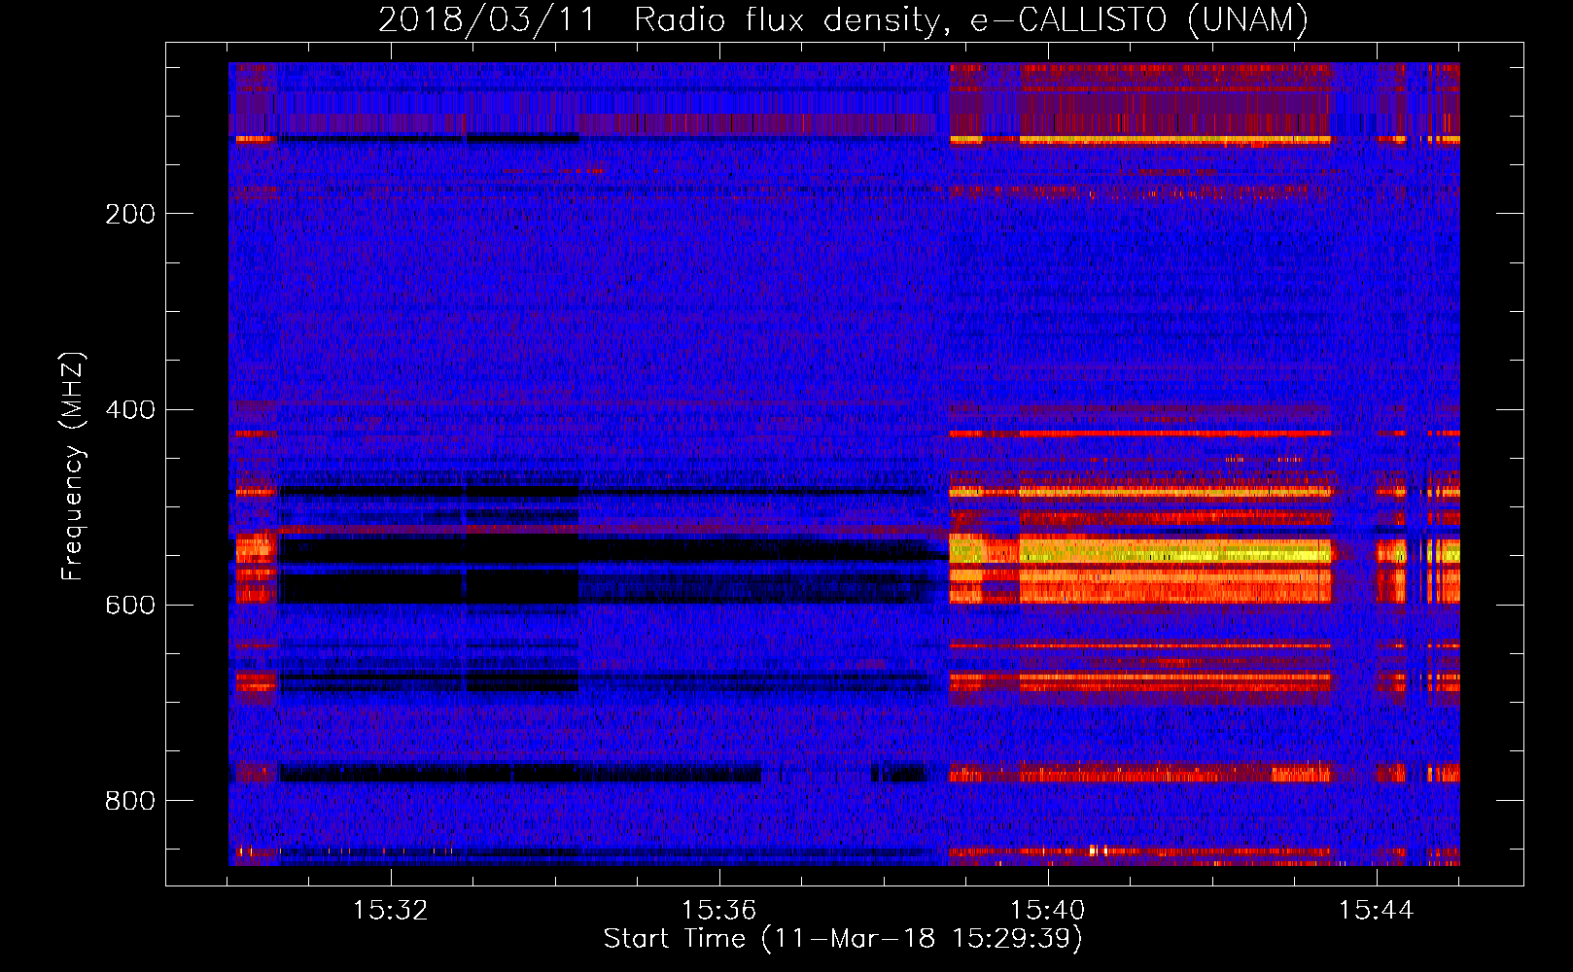Screen dimensions: 1573x972
Task: Click the 400 frequency tick label
Action: (x=130, y=409)
